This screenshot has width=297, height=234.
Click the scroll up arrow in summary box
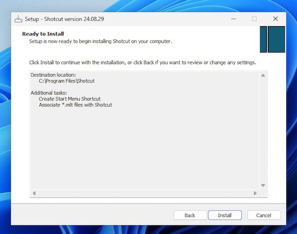tap(263, 75)
